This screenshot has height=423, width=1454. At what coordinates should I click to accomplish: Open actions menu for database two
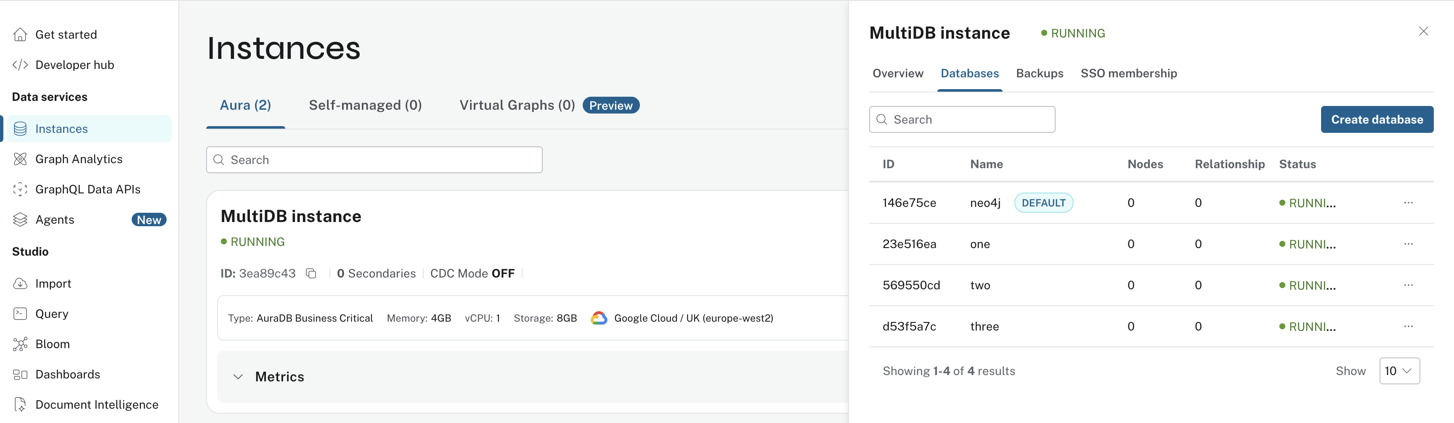pos(1408,285)
